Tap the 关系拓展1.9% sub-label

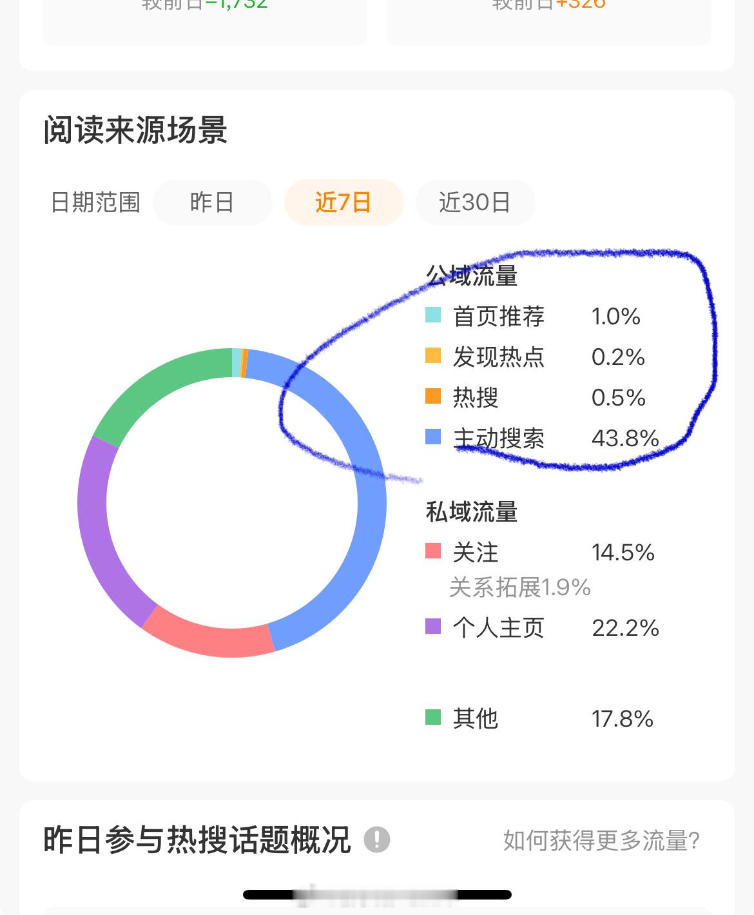point(519,587)
